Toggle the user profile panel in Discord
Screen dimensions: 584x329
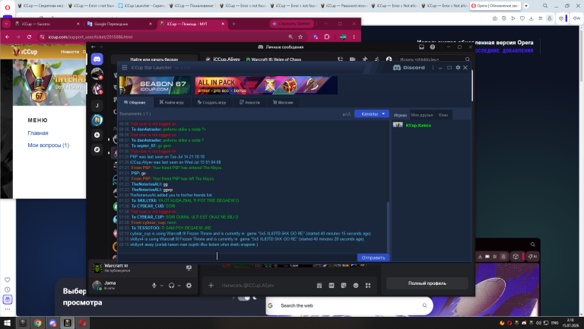click(x=389, y=59)
